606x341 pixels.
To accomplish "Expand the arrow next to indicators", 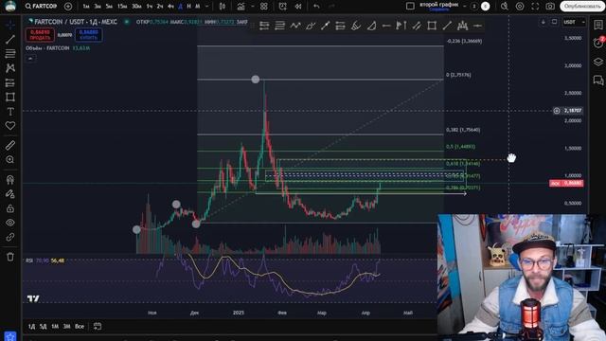I will tap(253, 7).
